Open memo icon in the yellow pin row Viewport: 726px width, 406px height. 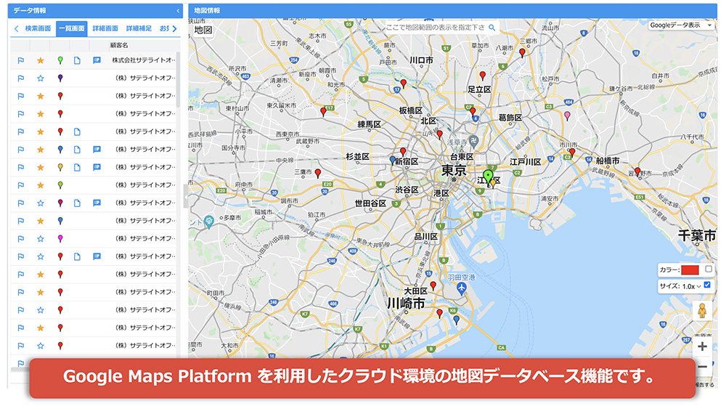coord(97,167)
